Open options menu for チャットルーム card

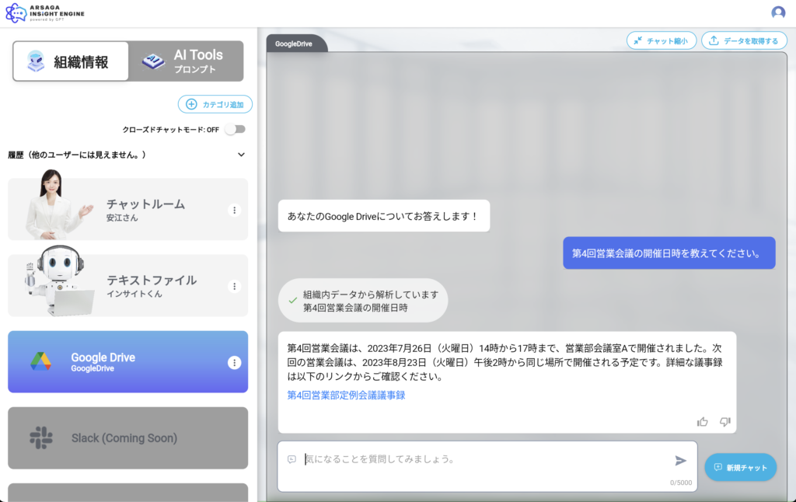click(x=234, y=210)
